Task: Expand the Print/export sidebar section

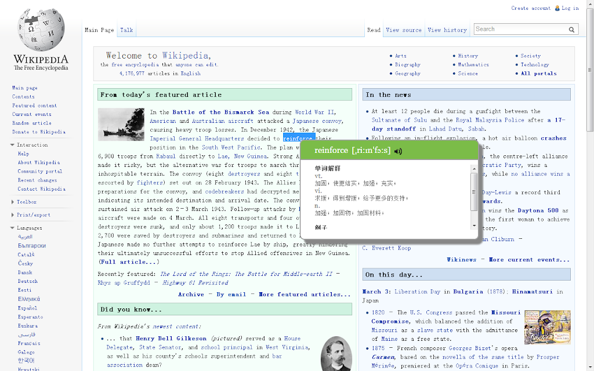Action: [x=13, y=214]
